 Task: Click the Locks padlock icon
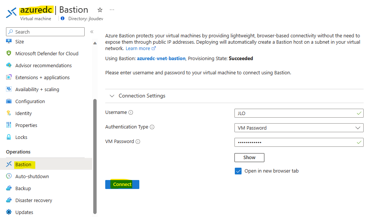coord(9,137)
